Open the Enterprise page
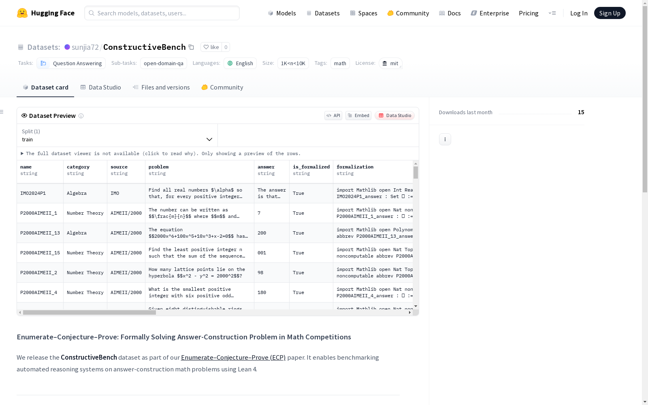This screenshot has height=405, width=648. pyautogui.click(x=490, y=13)
